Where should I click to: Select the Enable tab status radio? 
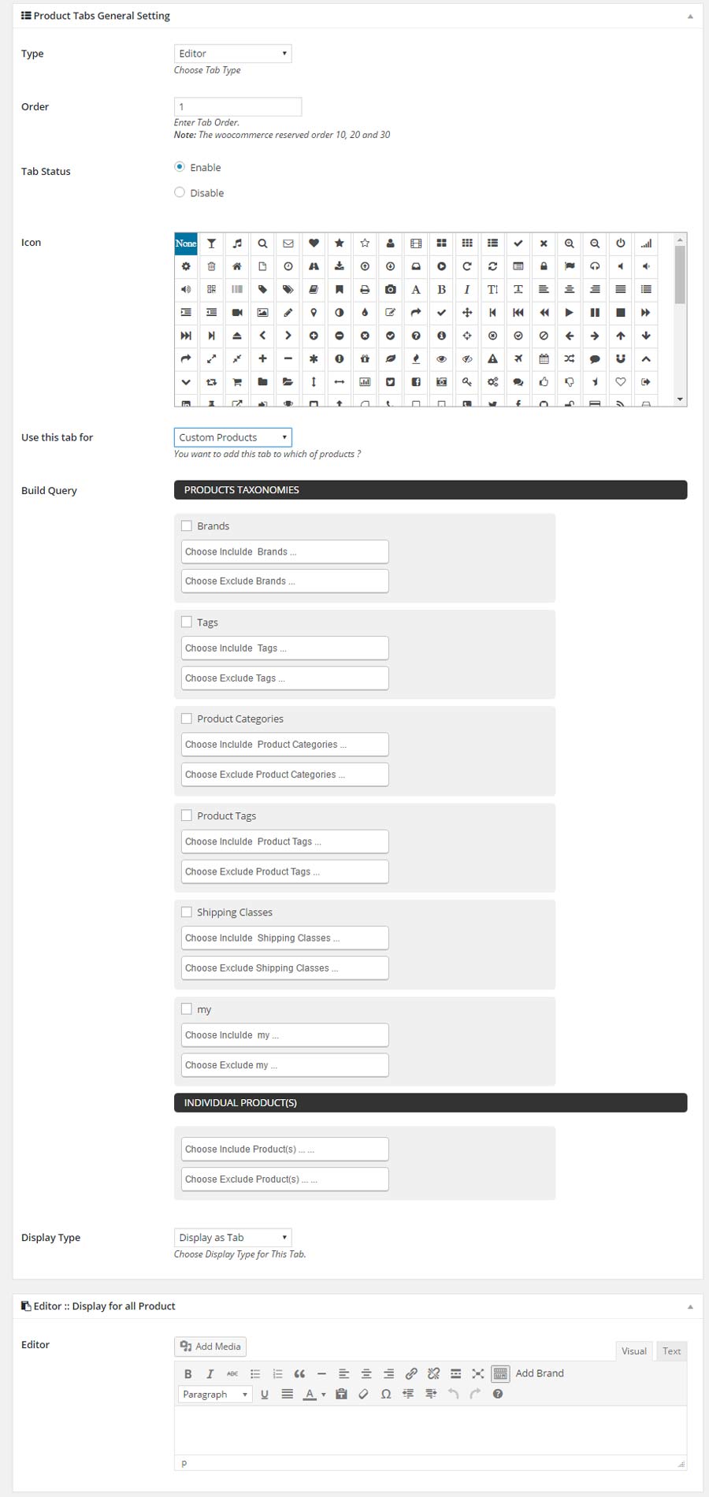[x=180, y=167]
